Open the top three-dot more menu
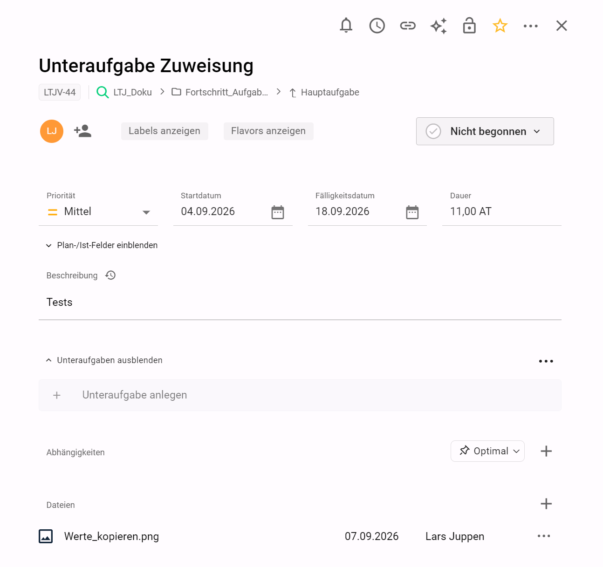Screen dimensions: 603x567 pos(531,26)
